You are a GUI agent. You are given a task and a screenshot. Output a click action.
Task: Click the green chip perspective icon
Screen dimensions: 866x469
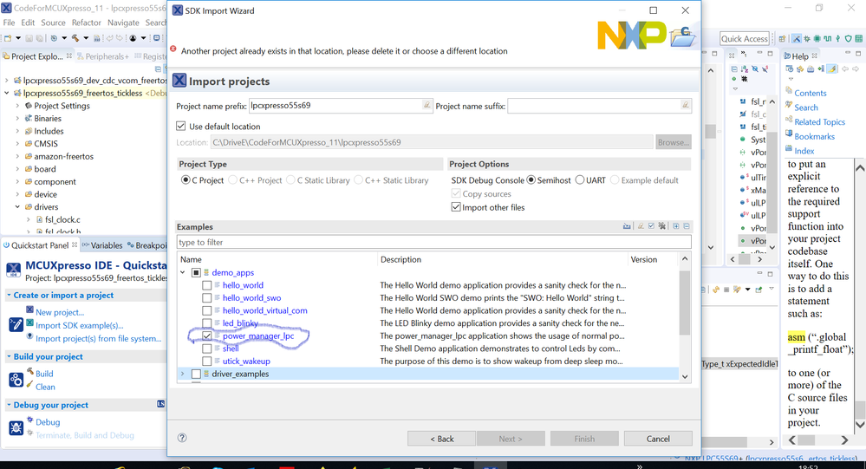click(x=817, y=39)
